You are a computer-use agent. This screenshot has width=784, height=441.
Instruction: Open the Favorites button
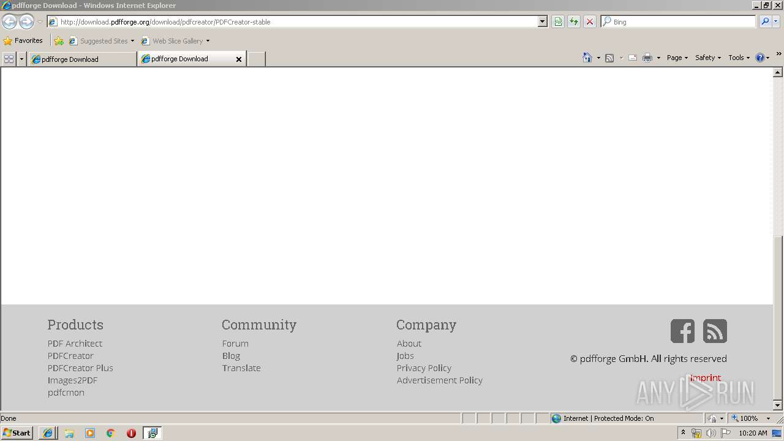(23, 41)
